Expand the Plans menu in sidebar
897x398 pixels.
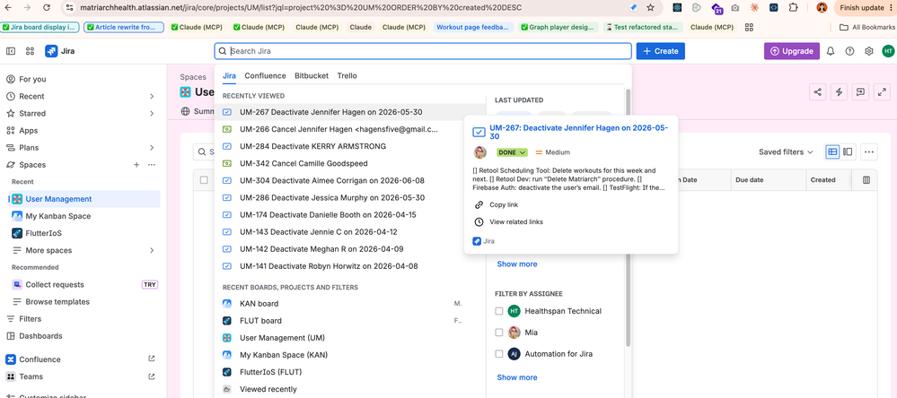[x=152, y=147]
